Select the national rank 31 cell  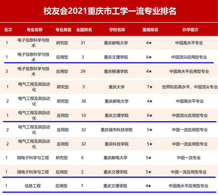click(83, 43)
